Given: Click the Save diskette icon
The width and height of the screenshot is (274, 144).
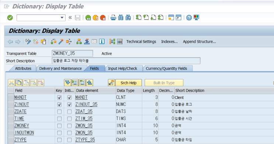Looking at the screenshot, I should 77,17.
